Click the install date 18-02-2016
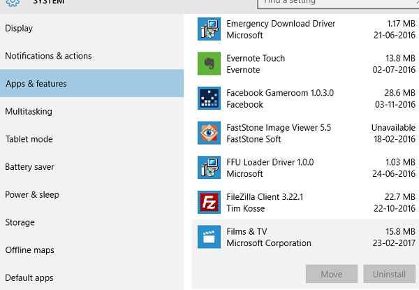Screen dimensions: 419x290 395,139
